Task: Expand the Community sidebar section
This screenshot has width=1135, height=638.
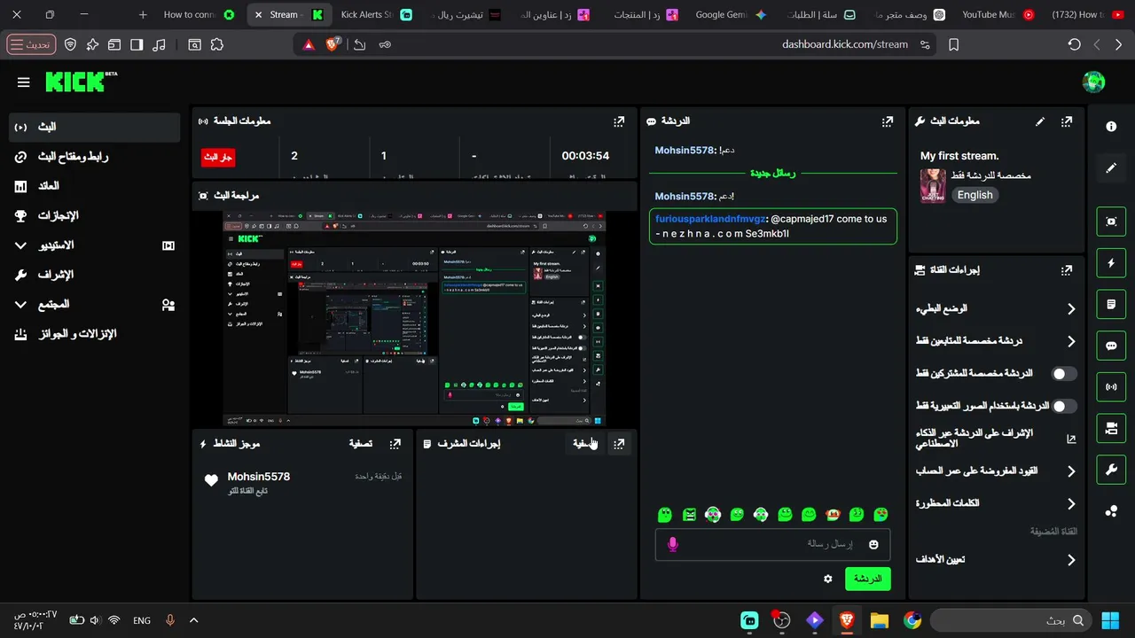Action: (95, 304)
